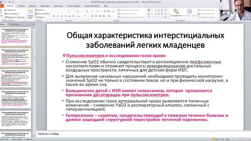The width and height of the screenshot is (251, 141).
Task: Align text left in paragraph group
Action: (92, 16)
